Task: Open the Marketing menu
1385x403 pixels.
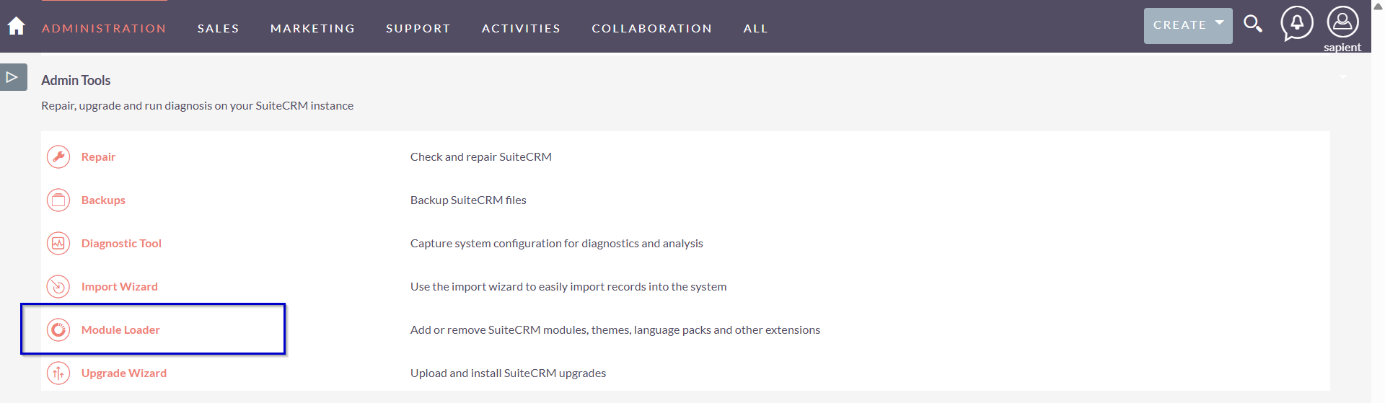Action: (312, 28)
